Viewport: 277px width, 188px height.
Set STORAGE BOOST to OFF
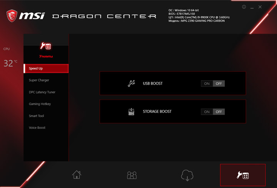pyautogui.click(x=219, y=112)
